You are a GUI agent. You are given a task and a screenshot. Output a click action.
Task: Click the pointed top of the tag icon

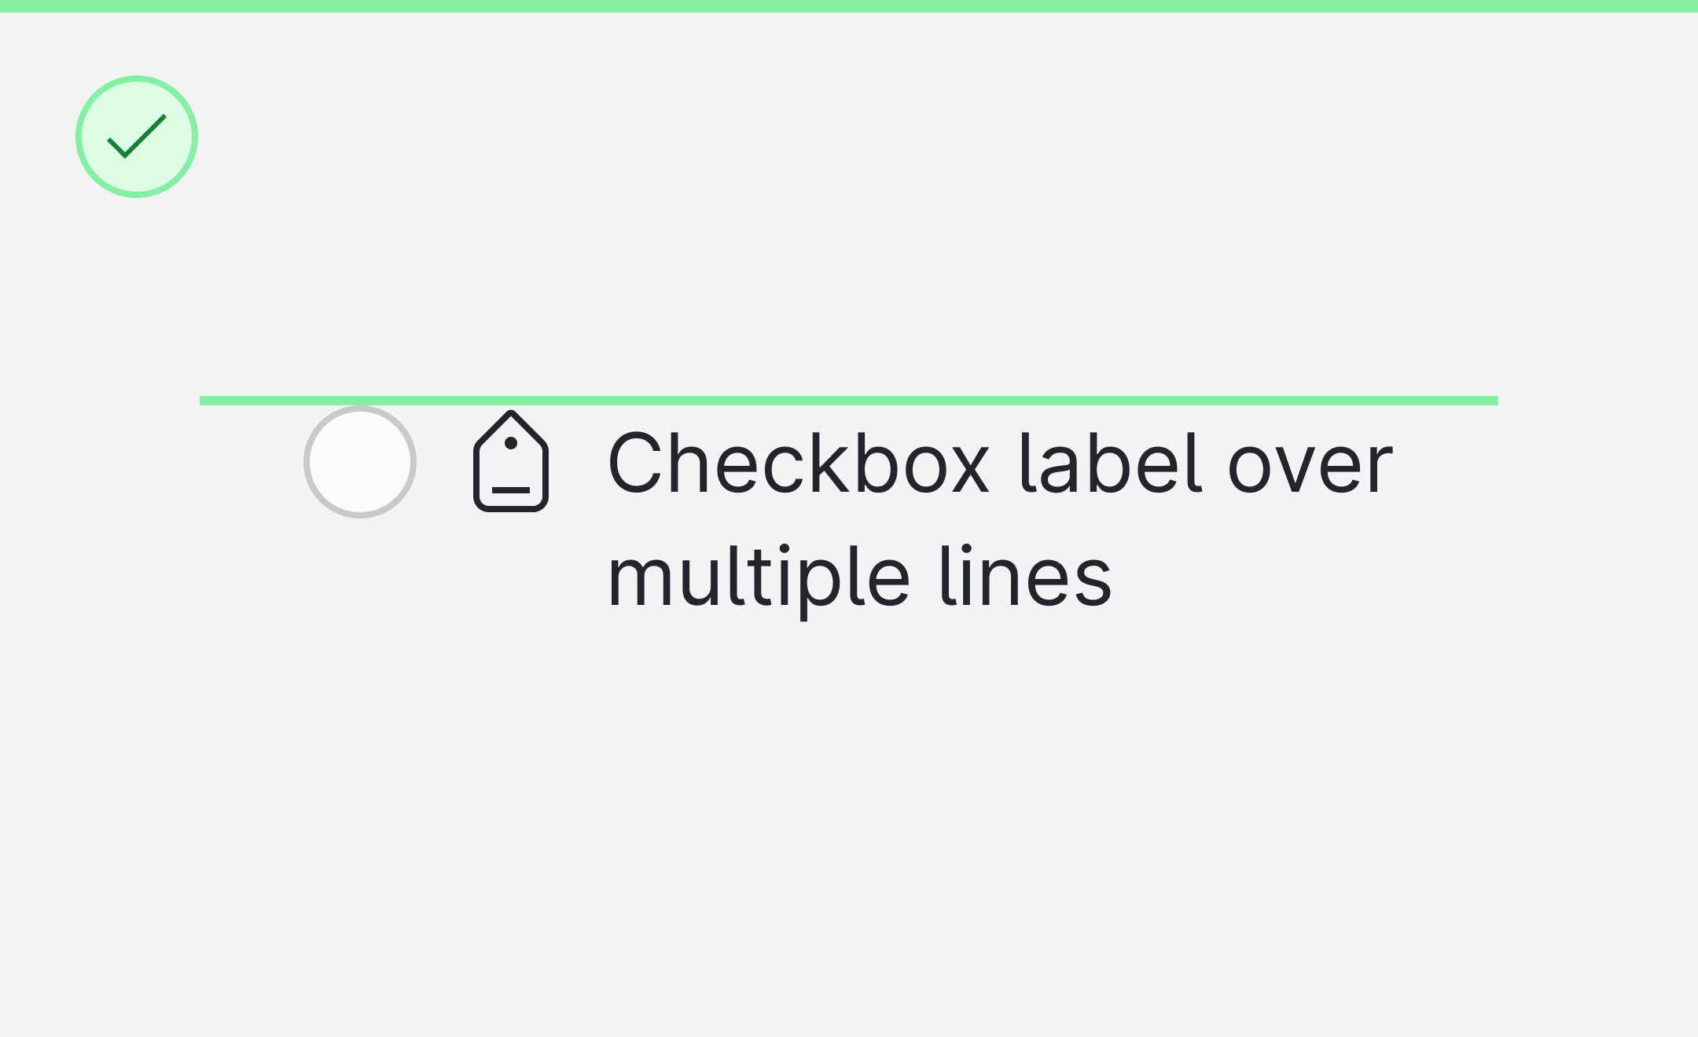point(510,416)
